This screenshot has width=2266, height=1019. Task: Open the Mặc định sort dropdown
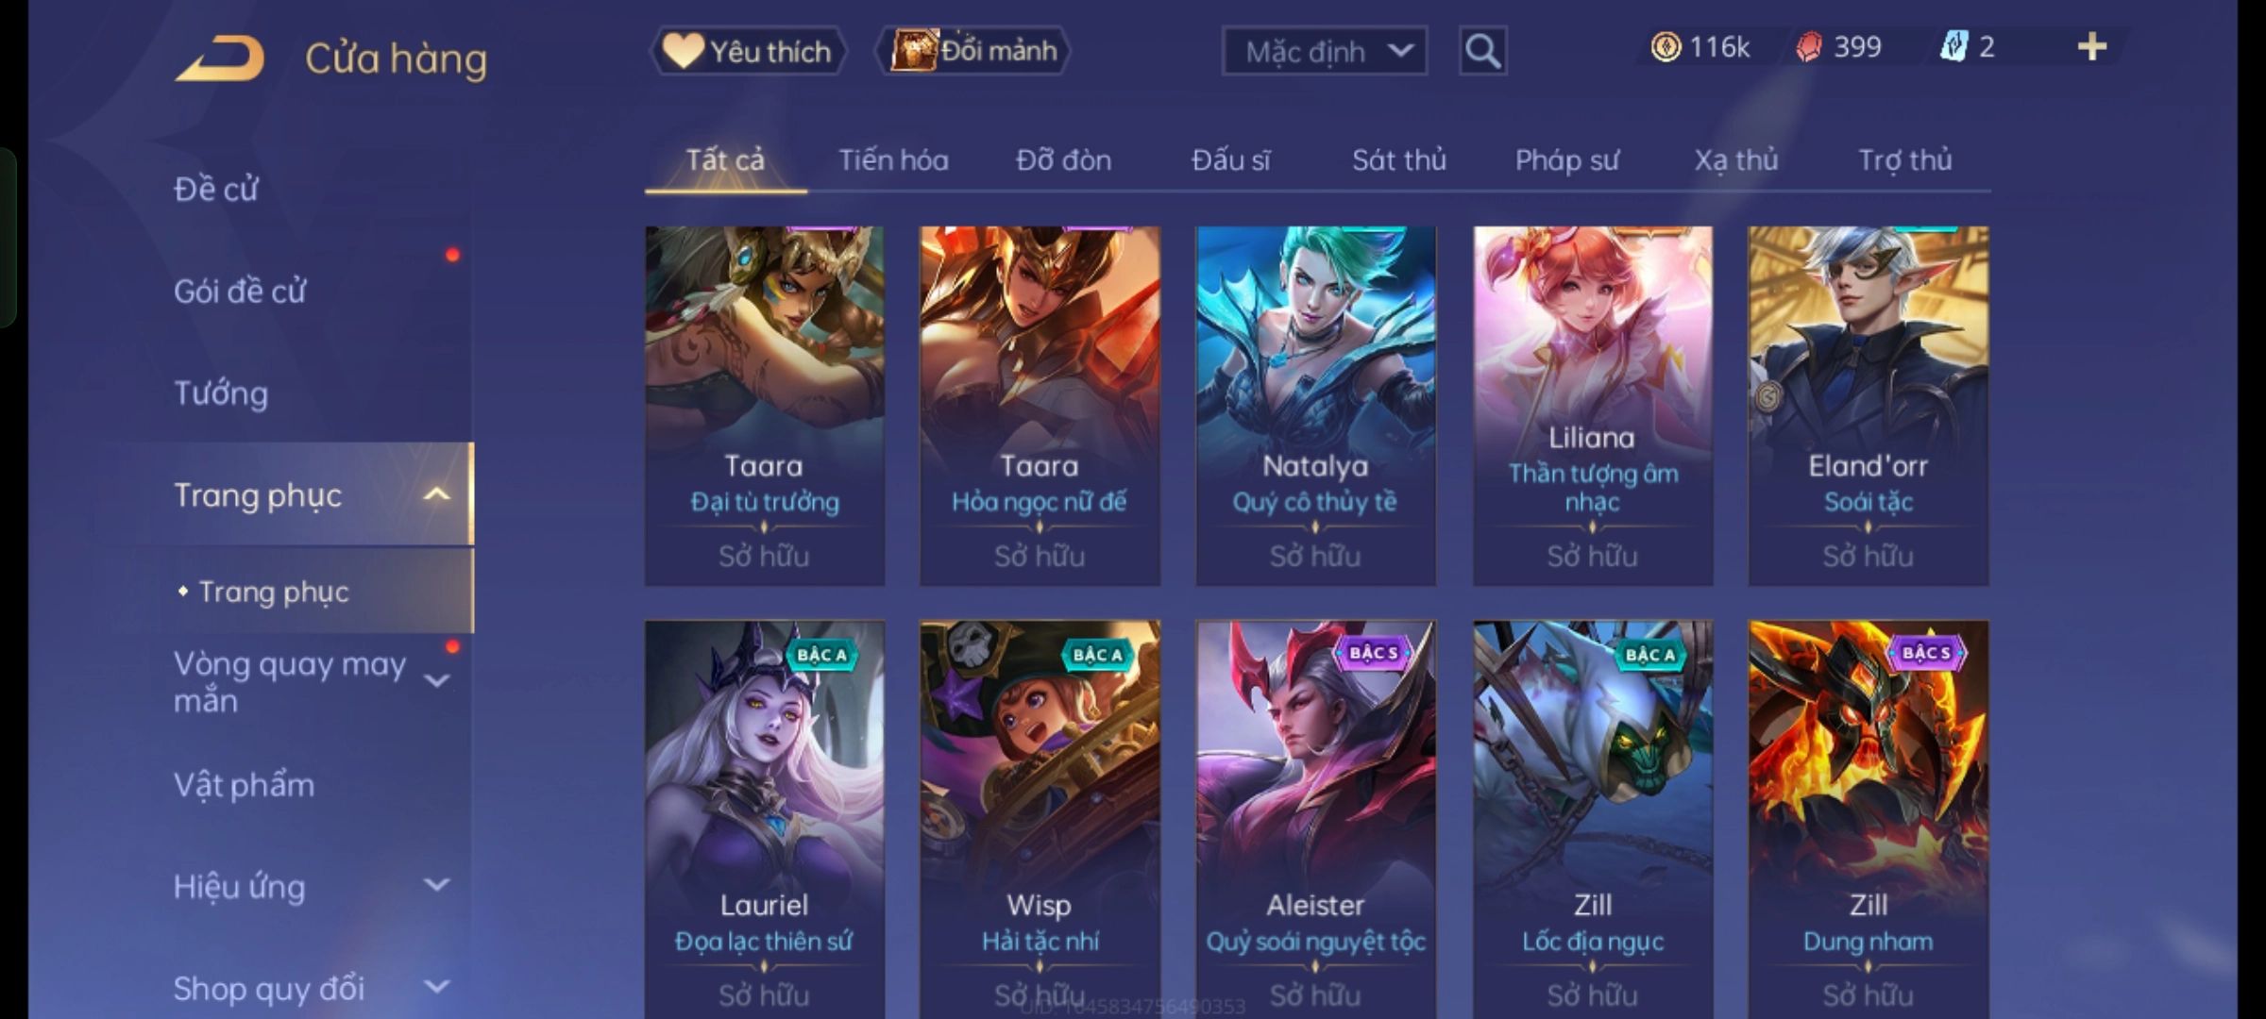(1324, 51)
